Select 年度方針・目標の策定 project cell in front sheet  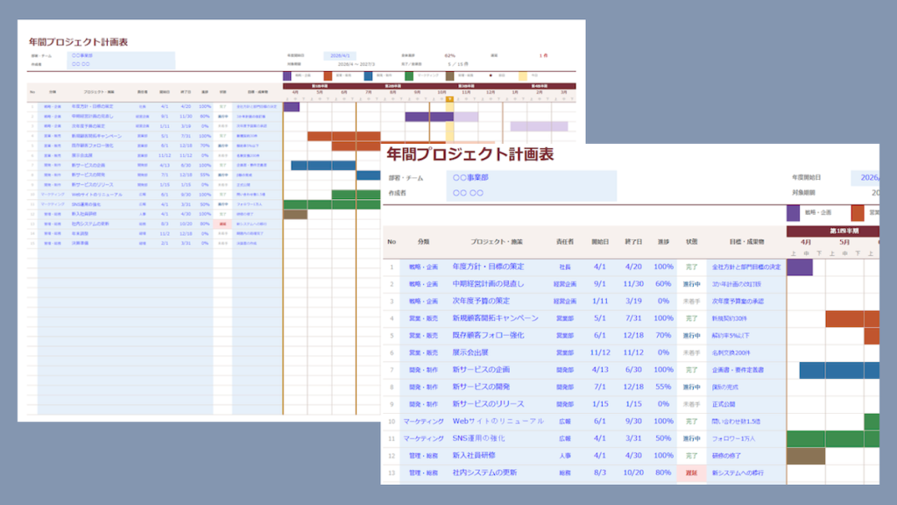[488, 267]
